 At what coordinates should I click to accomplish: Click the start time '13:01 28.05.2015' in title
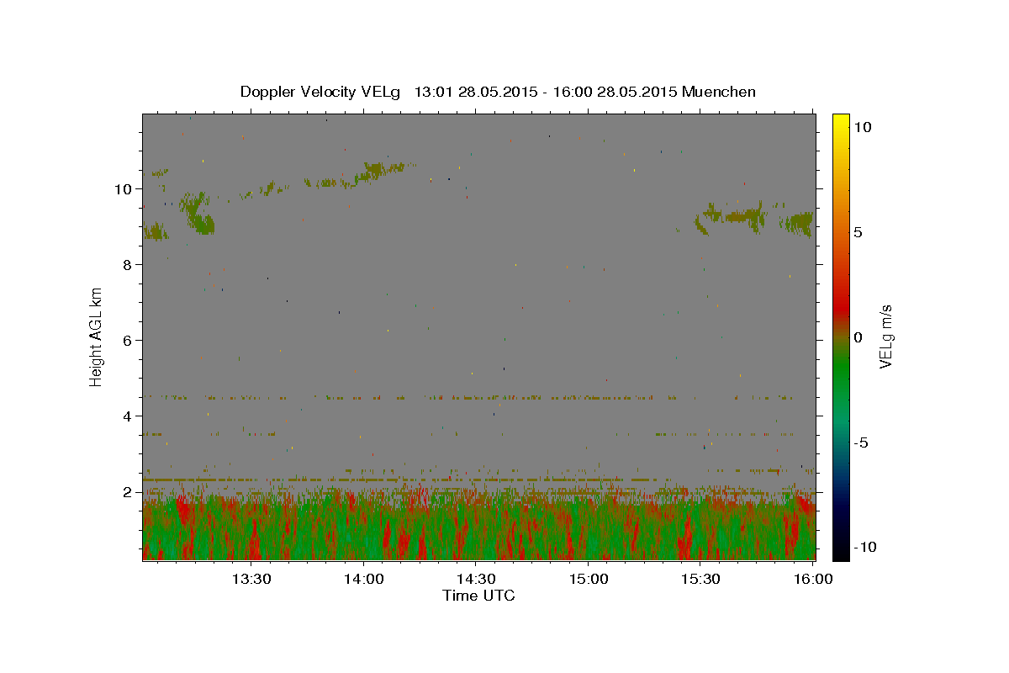pos(475,92)
